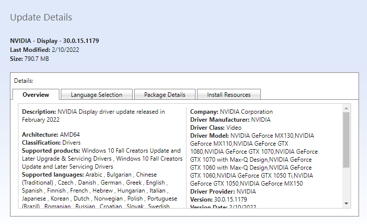
Task: Click the Driver Provider: NVIDIA line
Action: click(223, 192)
